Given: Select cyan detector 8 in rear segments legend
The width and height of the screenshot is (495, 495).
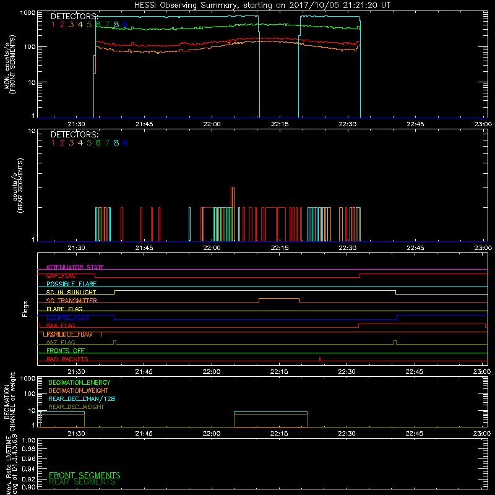Looking at the screenshot, I should (116, 143).
